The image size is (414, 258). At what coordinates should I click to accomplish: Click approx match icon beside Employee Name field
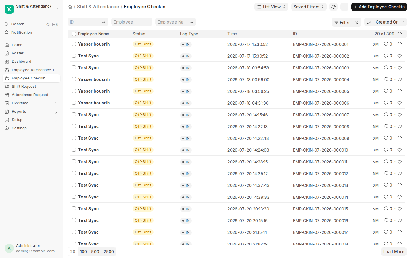coord(191,22)
